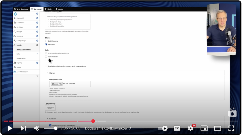
Task: Open video settings gear icon
Action: 191,128
